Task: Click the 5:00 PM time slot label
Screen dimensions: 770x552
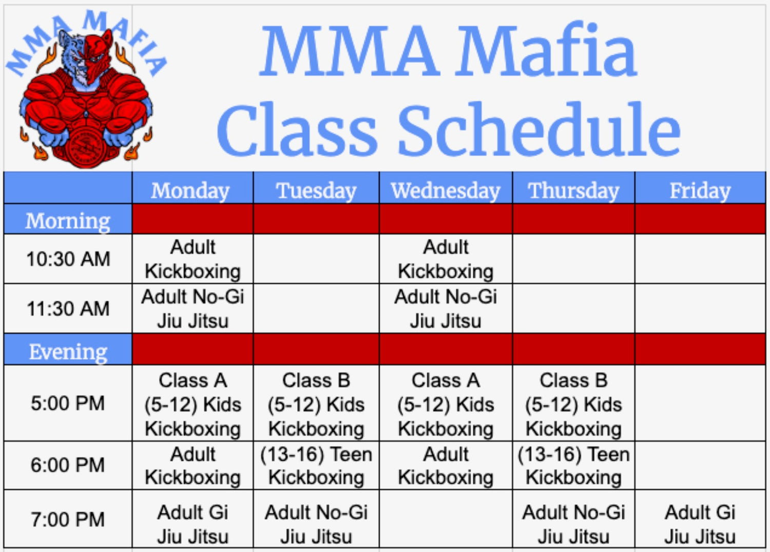Action: 68,403
